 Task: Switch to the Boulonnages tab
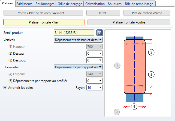pyautogui.click(x=45, y=4)
